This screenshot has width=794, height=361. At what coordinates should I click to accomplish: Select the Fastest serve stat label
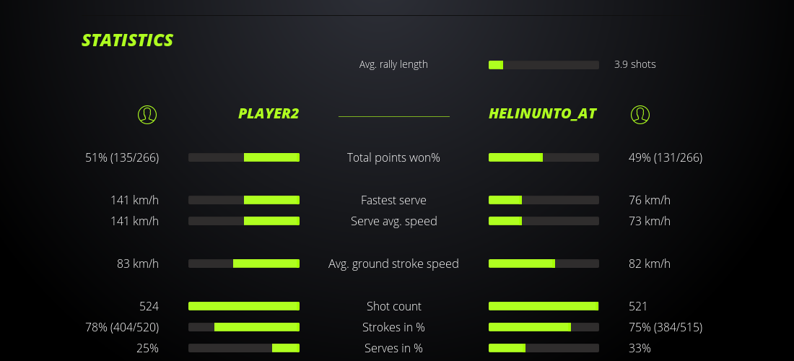393,200
